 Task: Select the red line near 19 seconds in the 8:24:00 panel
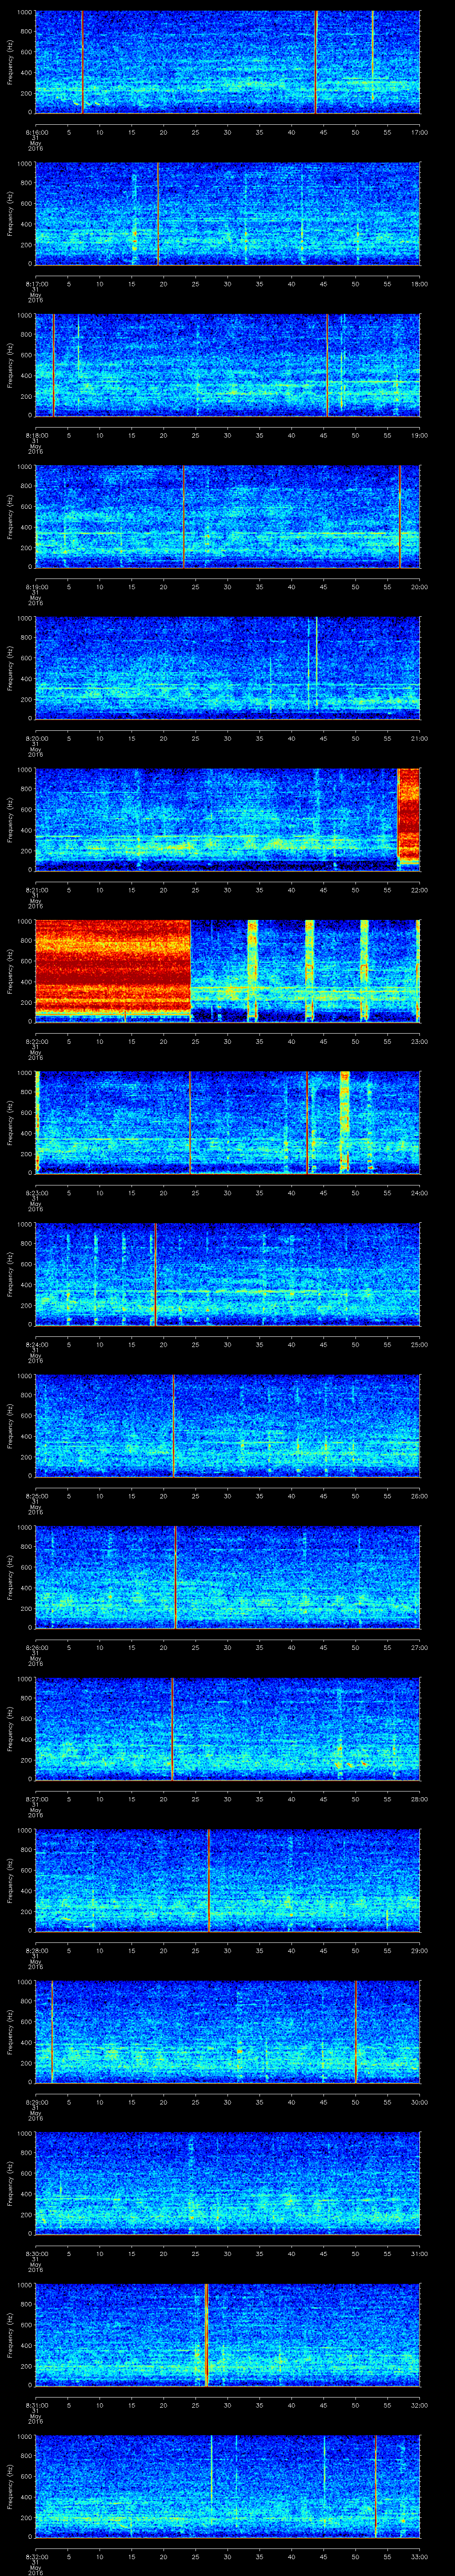[x=155, y=1273]
